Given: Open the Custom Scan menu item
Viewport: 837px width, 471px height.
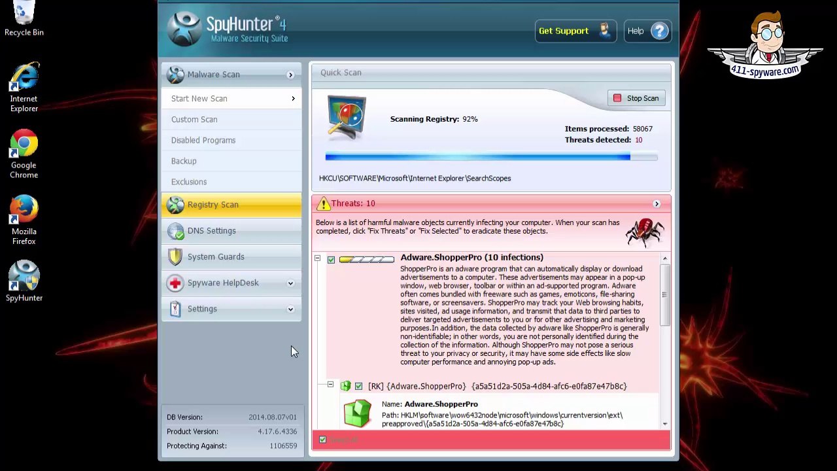Looking at the screenshot, I should [x=231, y=120].
